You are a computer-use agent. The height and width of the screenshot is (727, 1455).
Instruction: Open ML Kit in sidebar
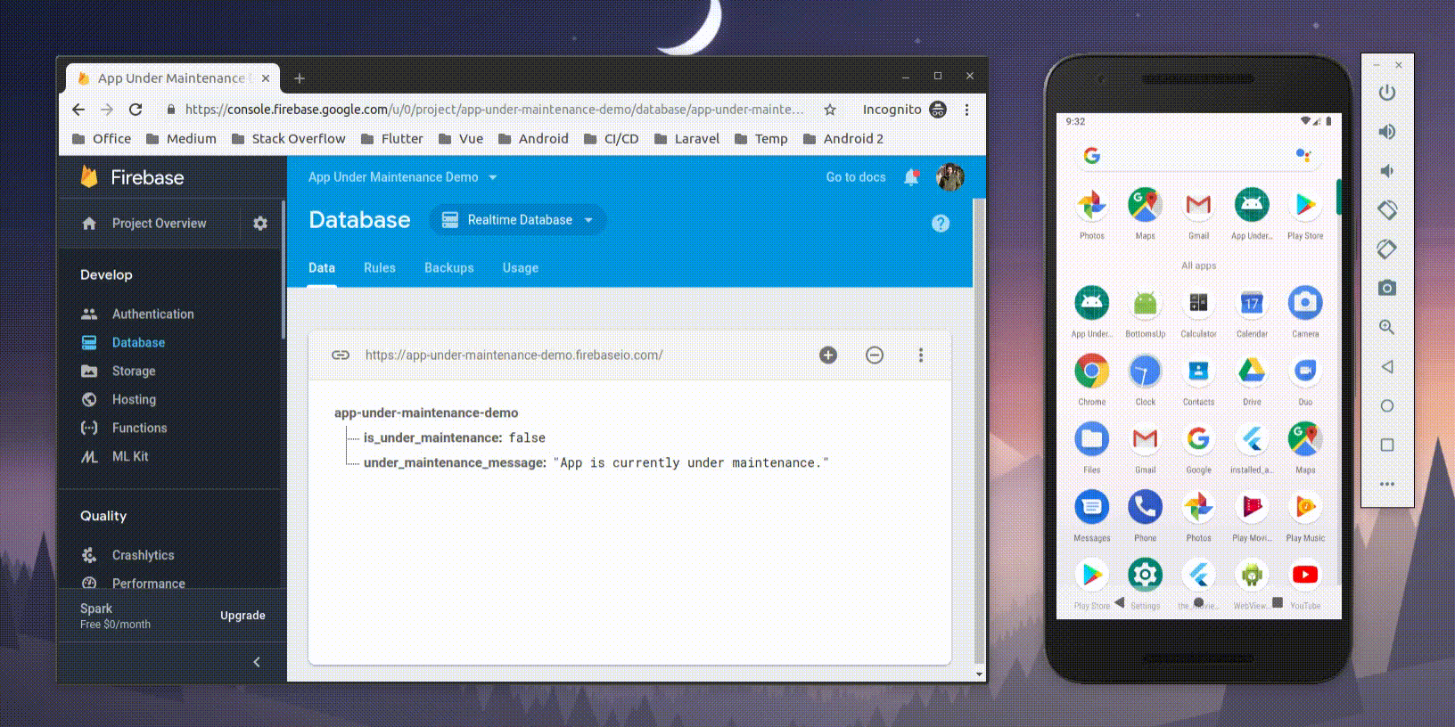130,457
